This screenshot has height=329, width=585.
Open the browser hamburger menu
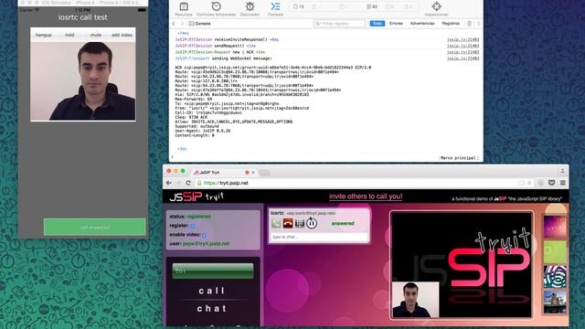[563, 183]
